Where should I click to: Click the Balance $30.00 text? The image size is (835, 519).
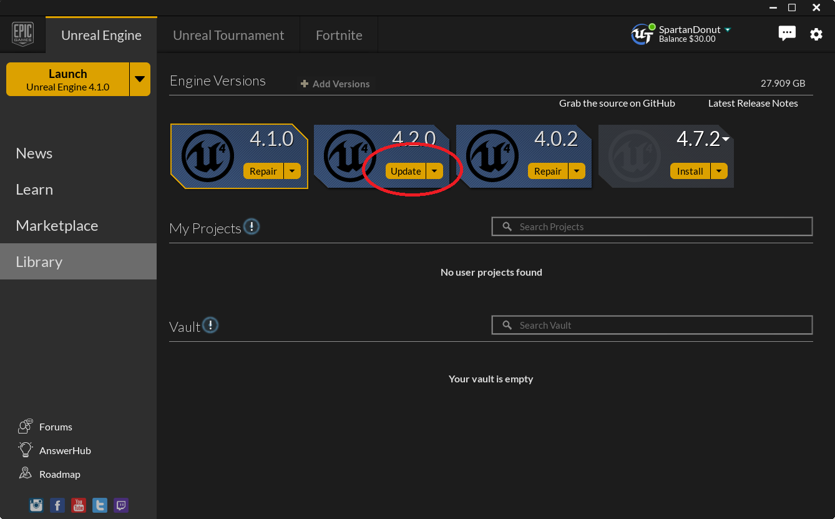click(687, 39)
